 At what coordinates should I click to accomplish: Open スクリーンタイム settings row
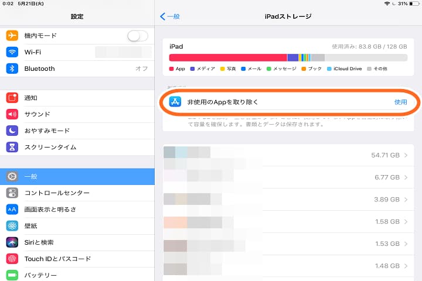point(77,147)
